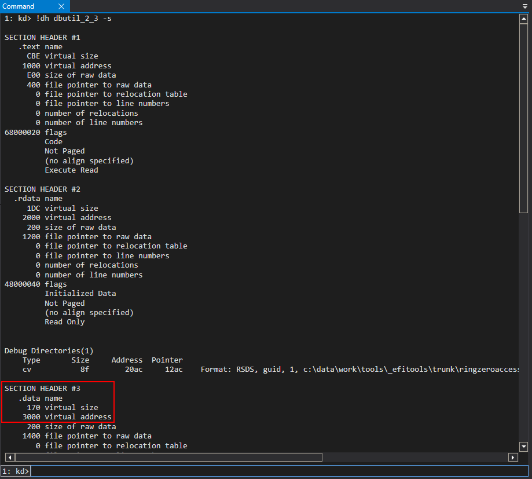Click the '.text name' output line
Screen dimensions: 532x479
(40, 47)
